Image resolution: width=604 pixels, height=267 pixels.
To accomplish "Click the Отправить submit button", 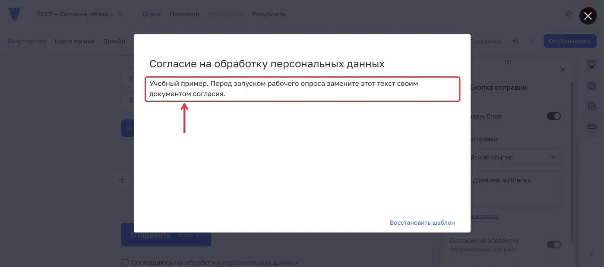I will tap(166, 235).
